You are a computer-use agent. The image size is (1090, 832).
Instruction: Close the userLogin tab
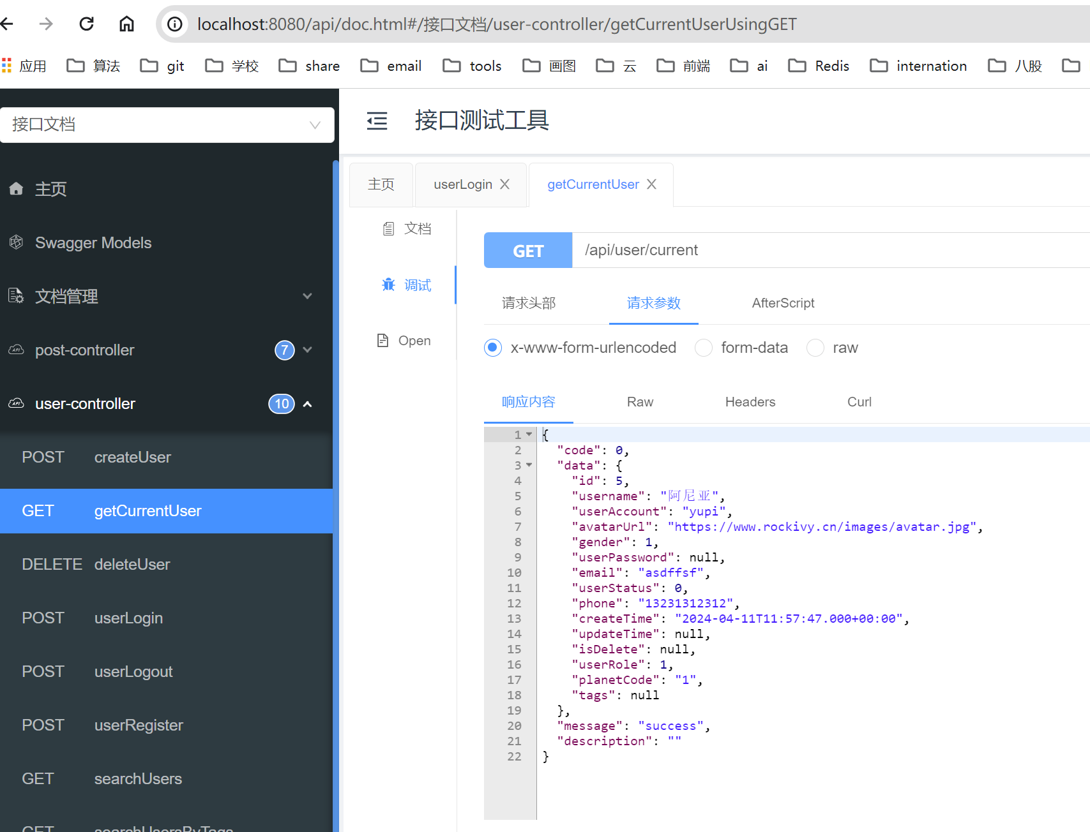(504, 184)
